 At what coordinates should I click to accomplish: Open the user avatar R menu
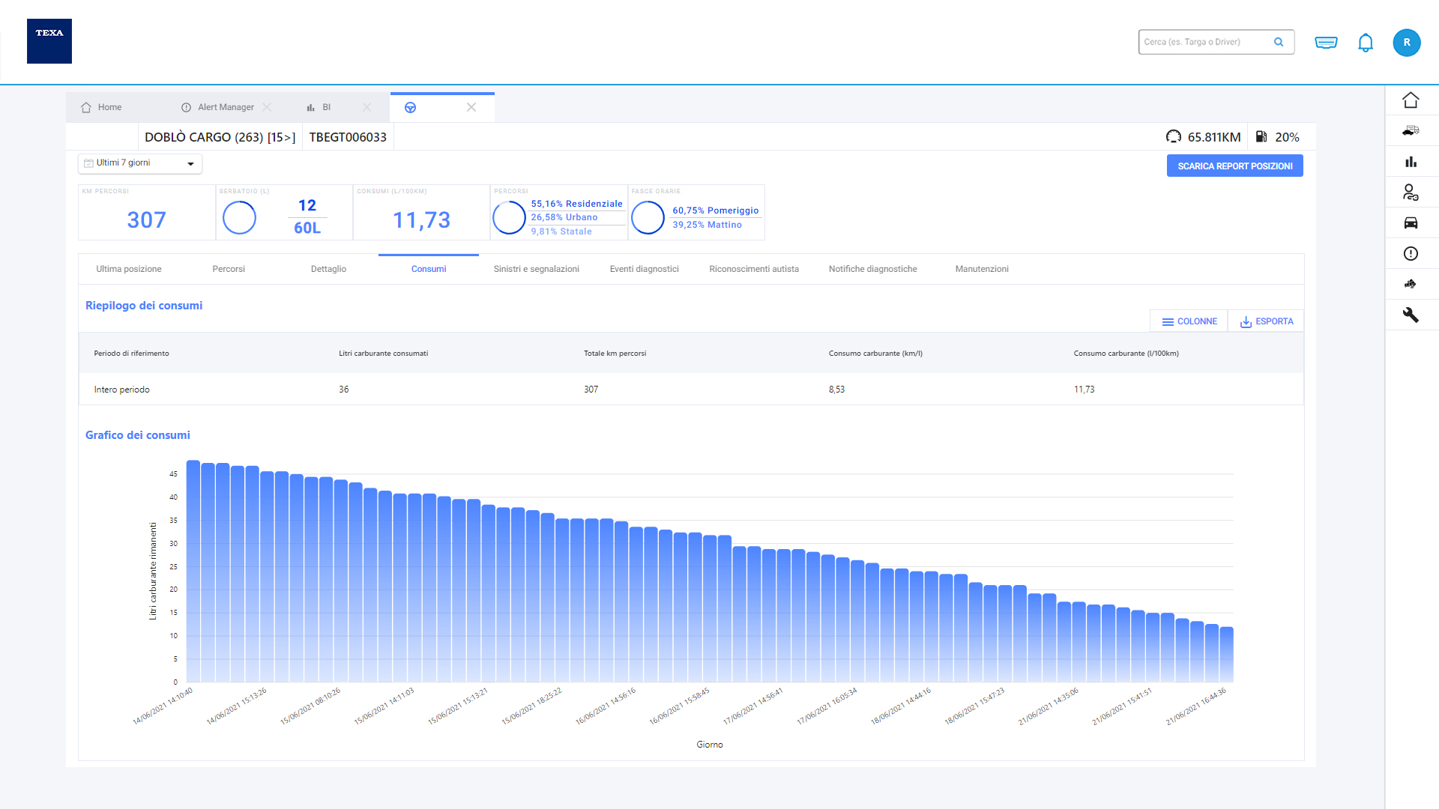click(x=1407, y=43)
